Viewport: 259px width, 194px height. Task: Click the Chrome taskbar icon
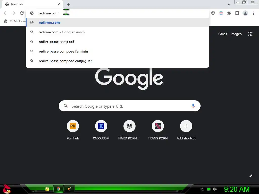tap(58, 189)
